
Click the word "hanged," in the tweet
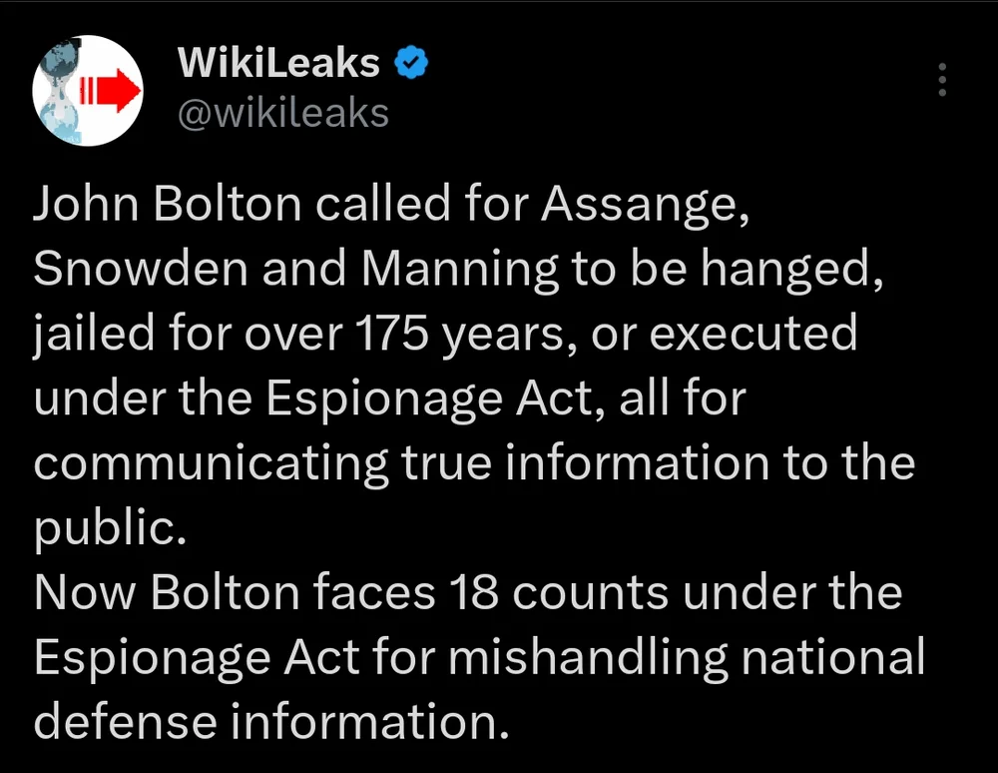792,270
